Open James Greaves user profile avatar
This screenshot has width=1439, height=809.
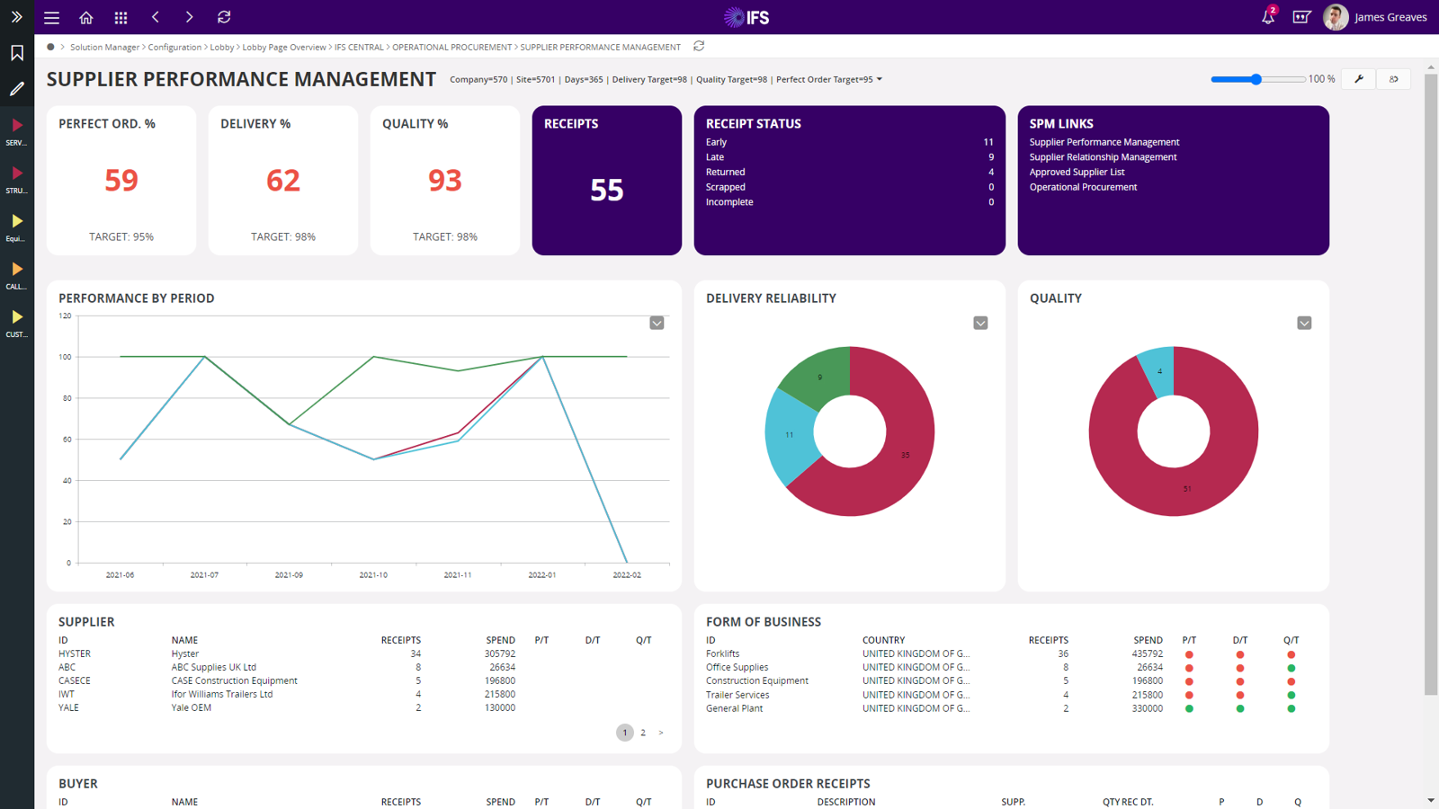click(1336, 17)
